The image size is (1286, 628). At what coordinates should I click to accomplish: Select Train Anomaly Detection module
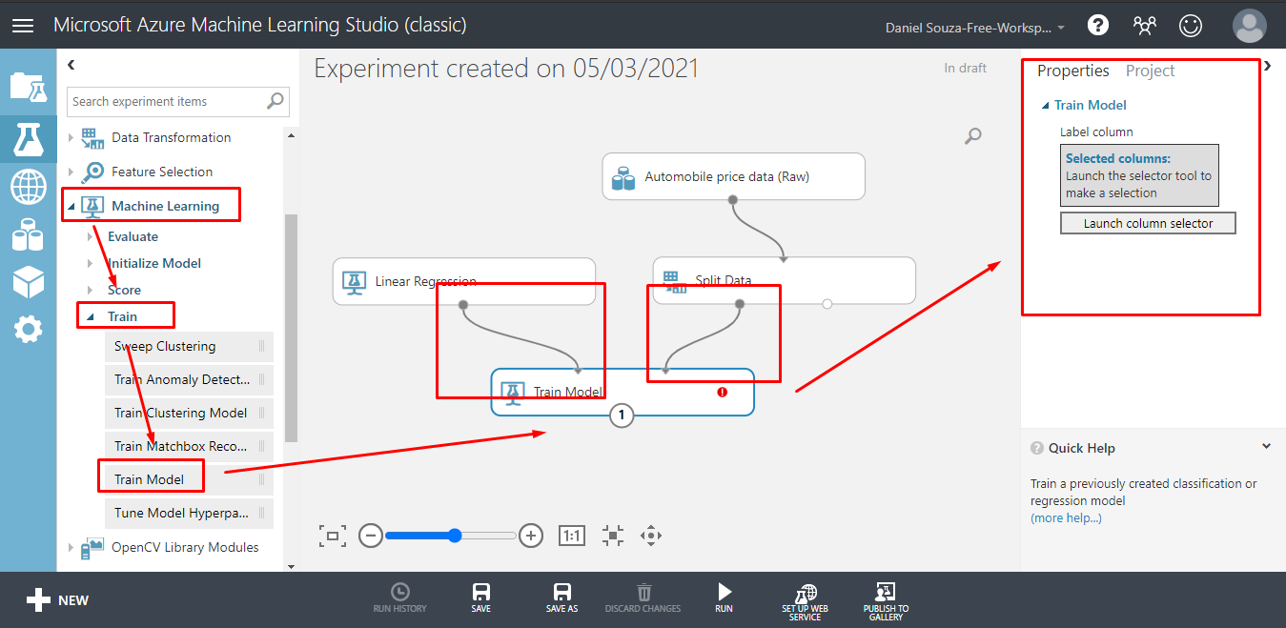pos(189,380)
